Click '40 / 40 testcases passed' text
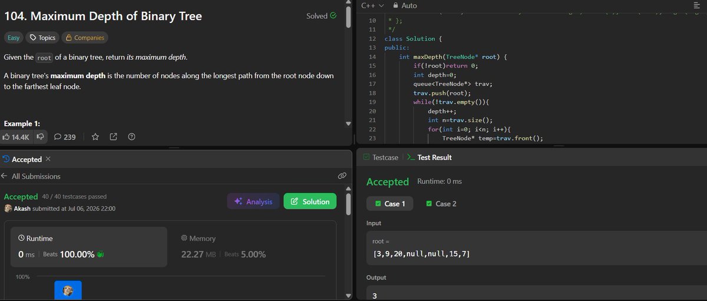 click(74, 196)
